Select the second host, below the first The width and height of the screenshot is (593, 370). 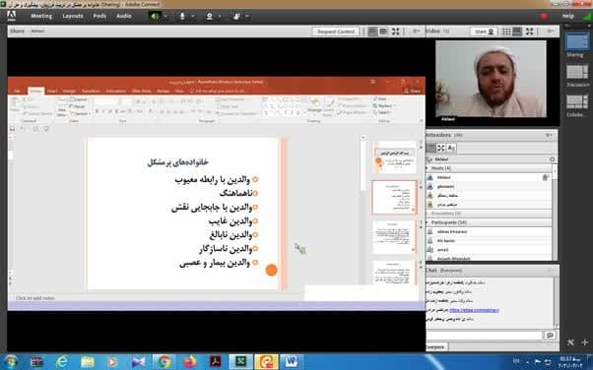489,186
